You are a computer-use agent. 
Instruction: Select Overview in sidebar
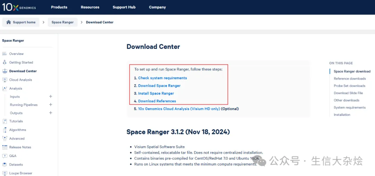pyautogui.click(x=17, y=54)
